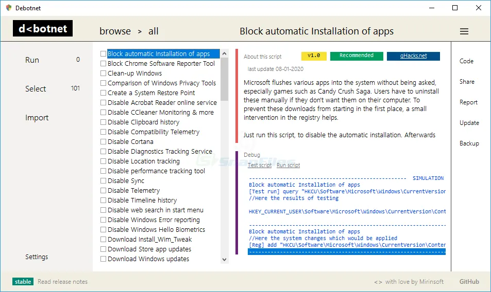Screen dimensions: 491x292
Task: Click the Run script link
Action: coord(288,165)
